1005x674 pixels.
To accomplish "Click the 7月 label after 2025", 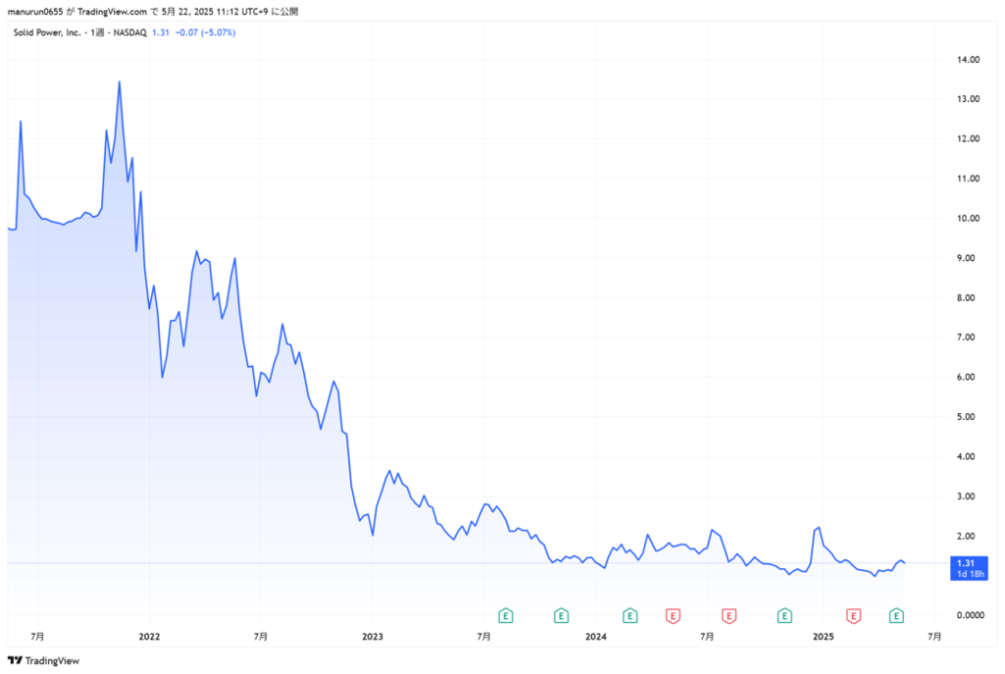I will tap(934, 636).
